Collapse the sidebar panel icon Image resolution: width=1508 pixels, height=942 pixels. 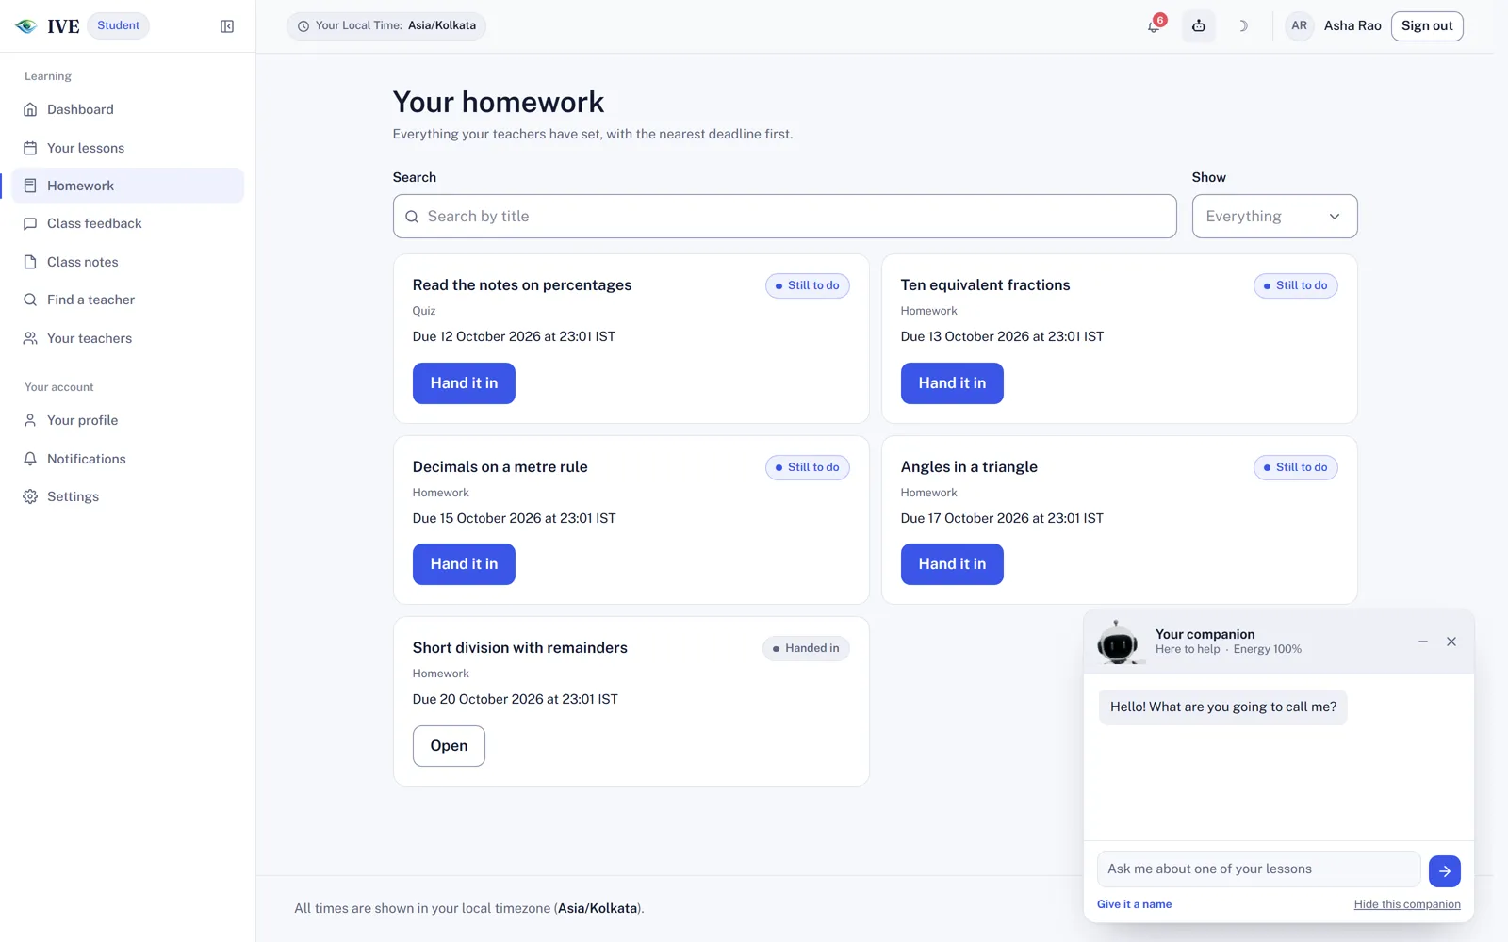click(227, 26)
